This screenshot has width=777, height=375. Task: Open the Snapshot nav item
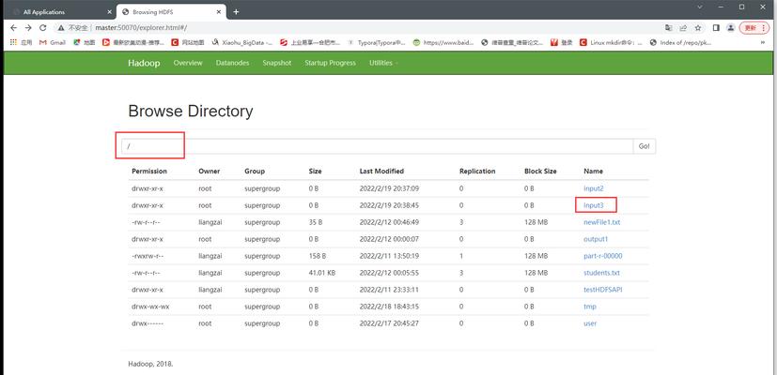[x=277, y=63]
